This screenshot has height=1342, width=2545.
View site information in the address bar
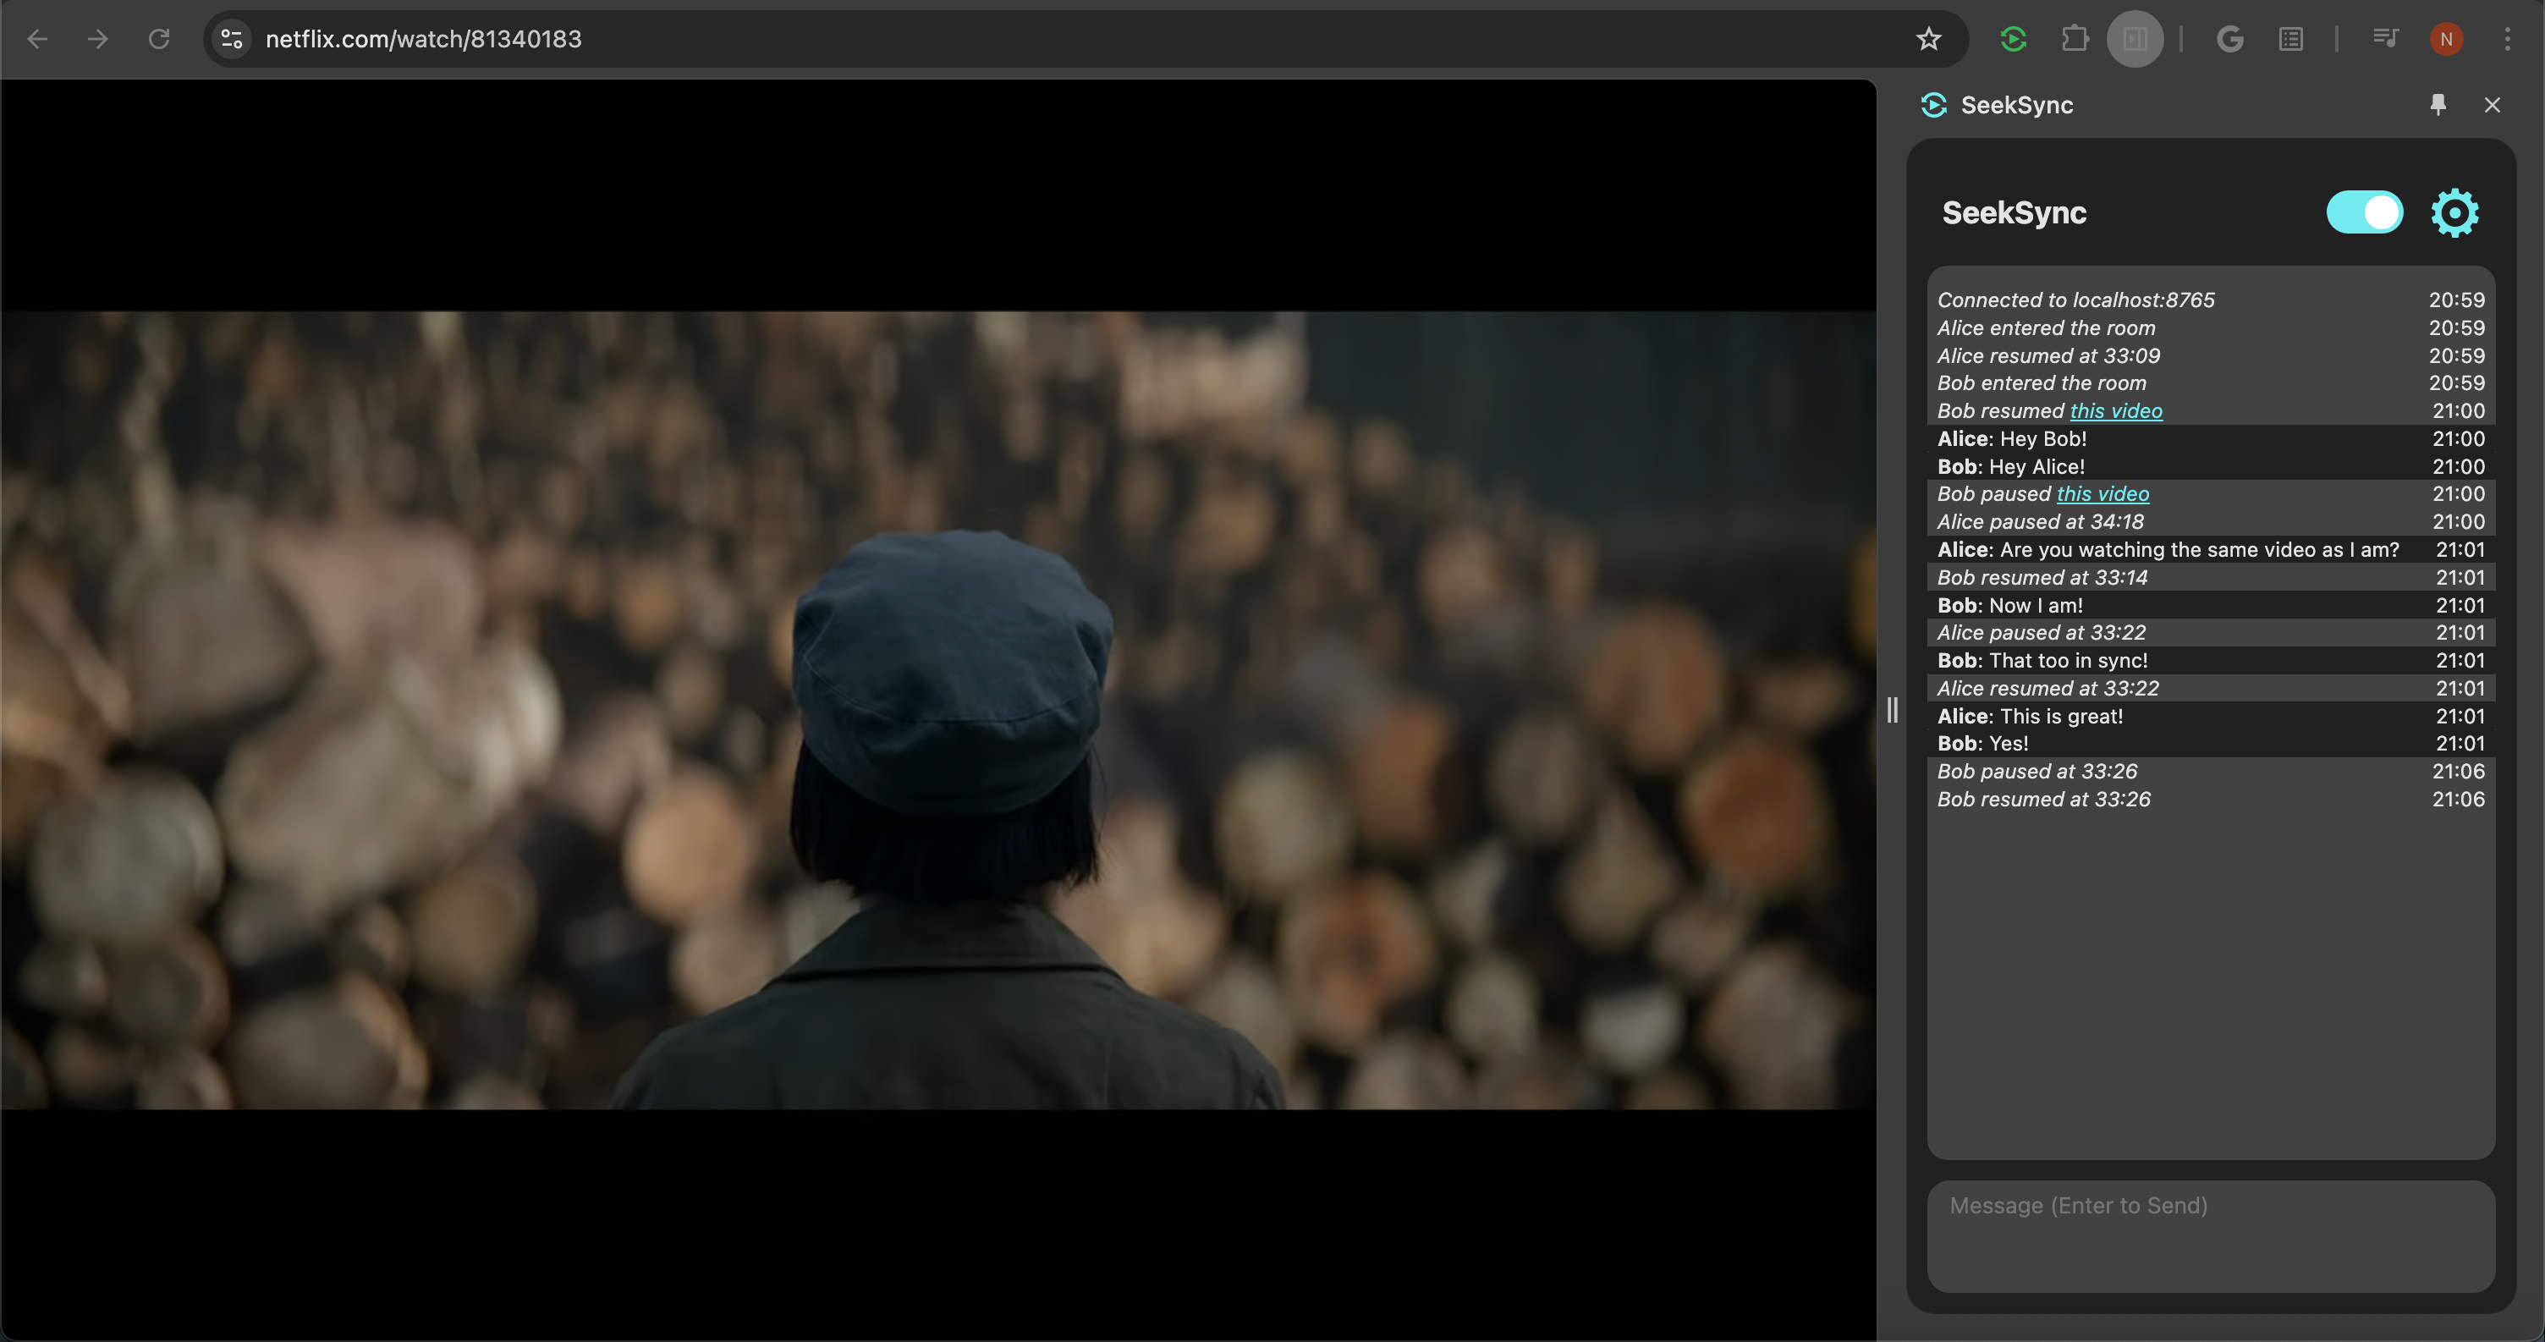232,40
